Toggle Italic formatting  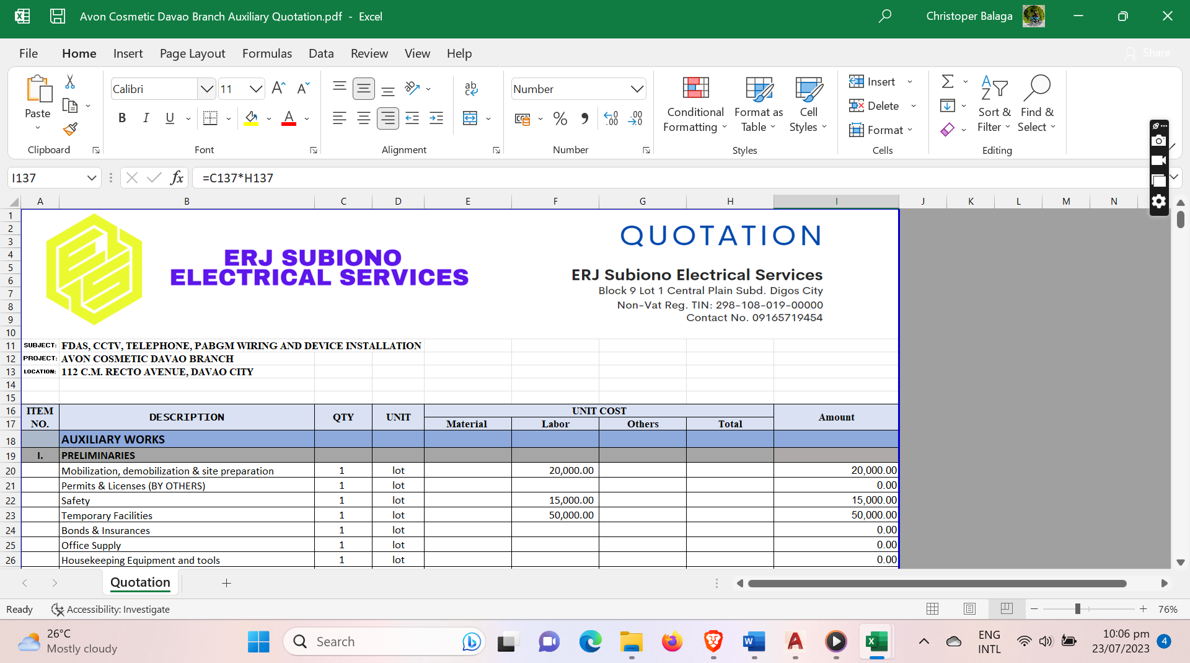point(146,118)
